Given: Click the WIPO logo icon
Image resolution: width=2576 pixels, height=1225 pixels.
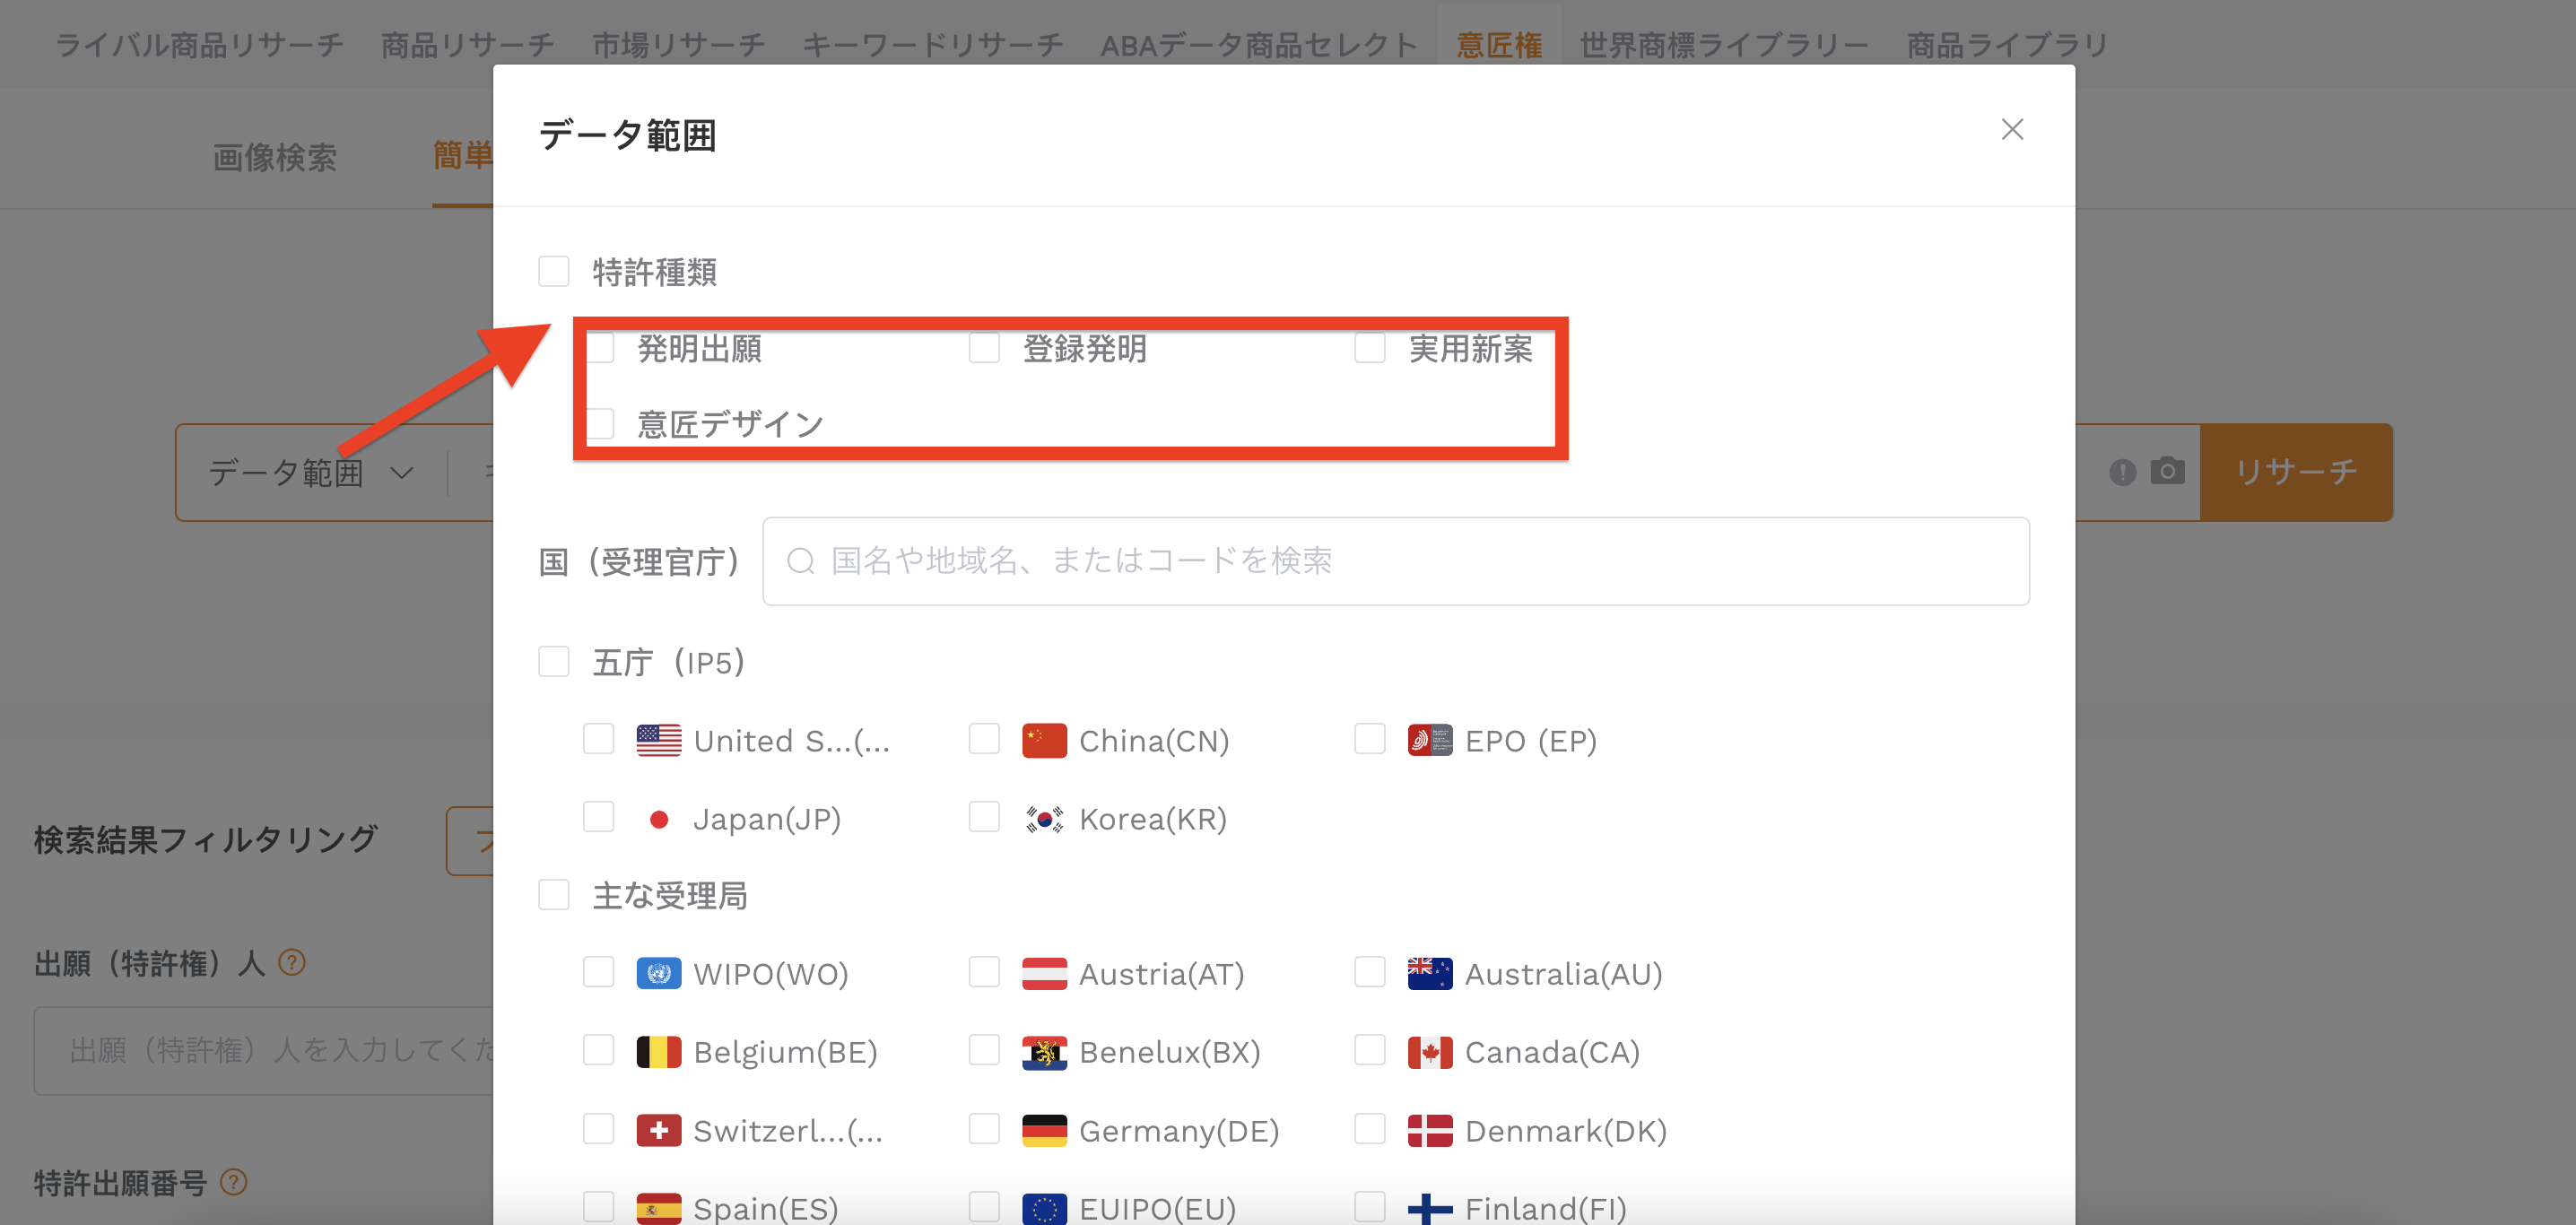Looking at the screenshot, I should click(659, 973).
